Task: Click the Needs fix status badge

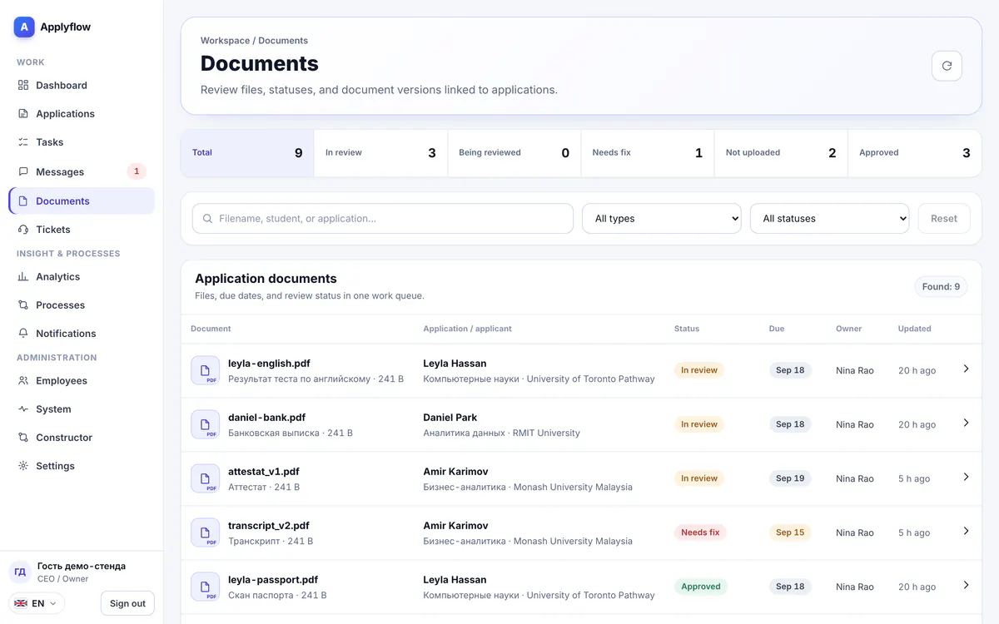Action: [700, 532]
